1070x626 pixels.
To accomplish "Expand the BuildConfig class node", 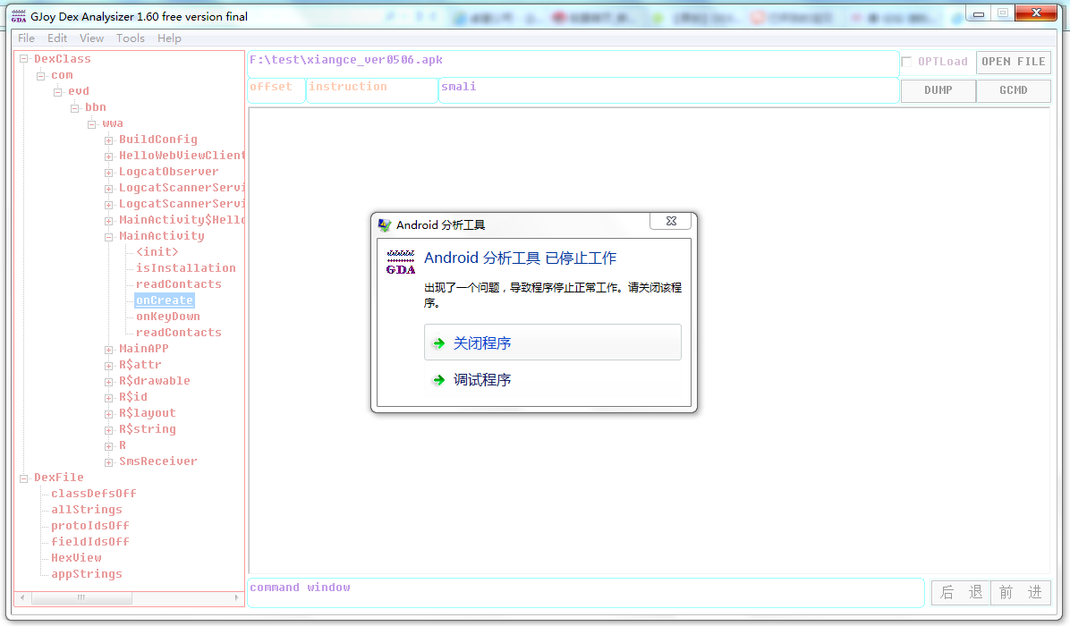I will [x=109, y=140].
